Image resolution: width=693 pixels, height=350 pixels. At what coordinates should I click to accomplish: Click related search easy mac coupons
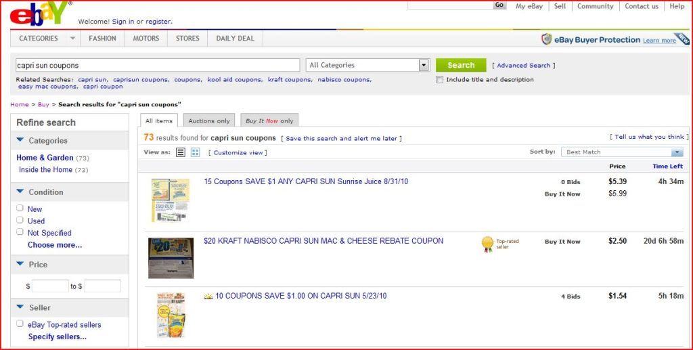(x=48, y=87)
